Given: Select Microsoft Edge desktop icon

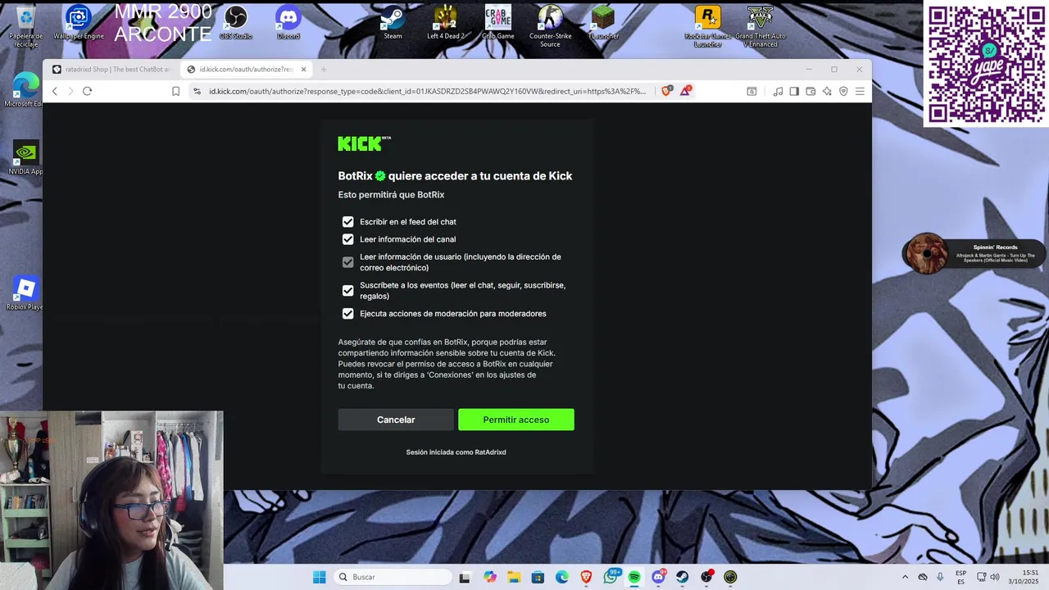Looking at the screenshot, I should [x=25, y=90].
